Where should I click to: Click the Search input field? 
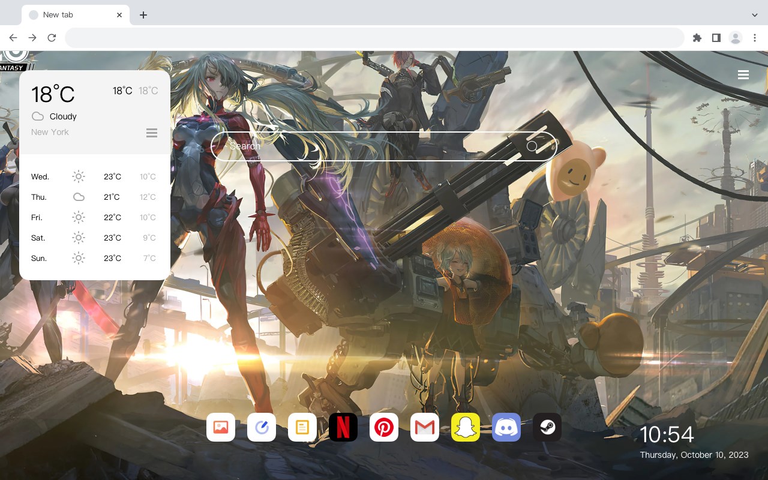(384, 146)
